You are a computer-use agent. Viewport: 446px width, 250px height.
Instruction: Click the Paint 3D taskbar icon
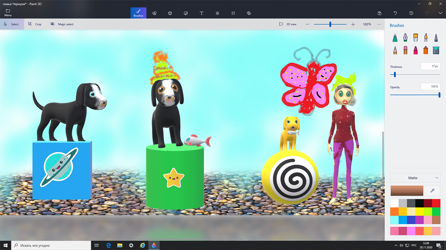153,245
